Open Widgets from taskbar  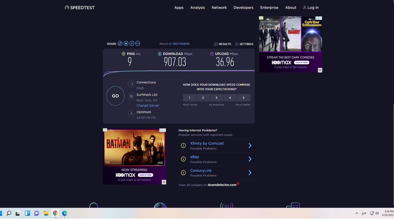point(27,213)
